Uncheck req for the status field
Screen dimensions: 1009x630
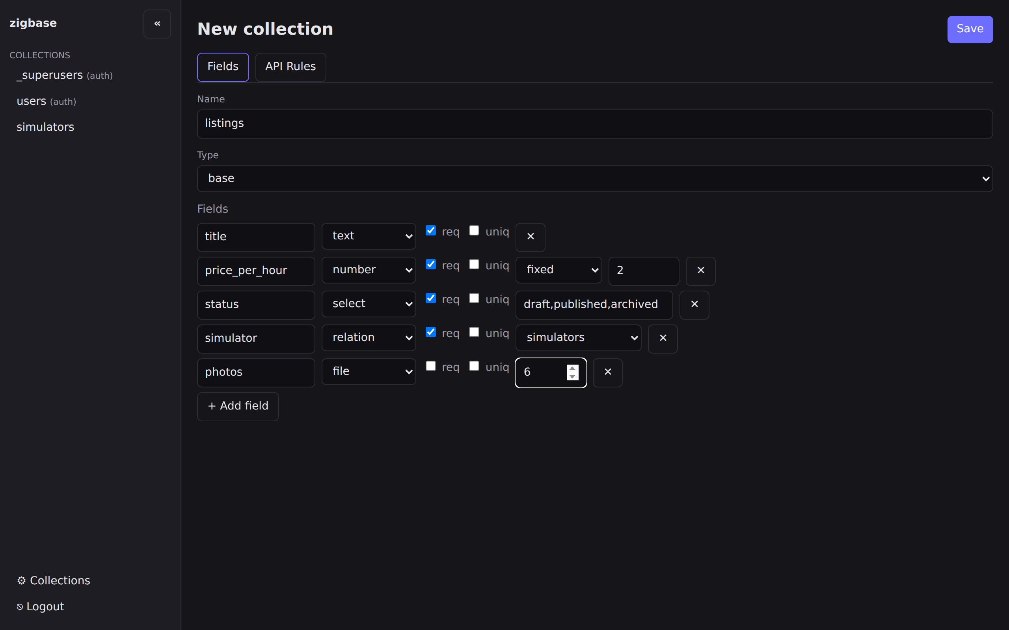tap(431, 298)
